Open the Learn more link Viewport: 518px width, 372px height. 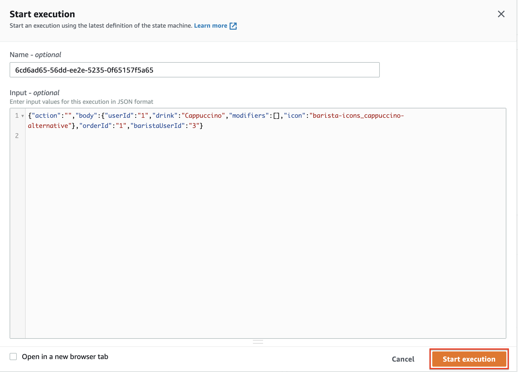[x=211, y=26]
